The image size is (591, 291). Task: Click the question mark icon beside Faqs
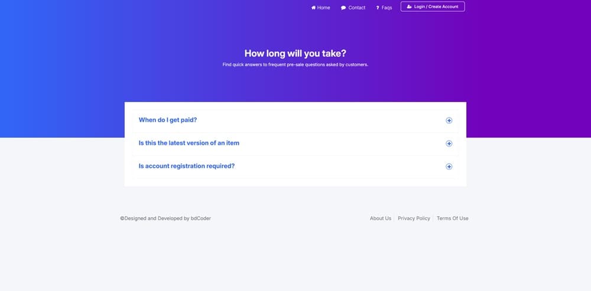[378, 8]
